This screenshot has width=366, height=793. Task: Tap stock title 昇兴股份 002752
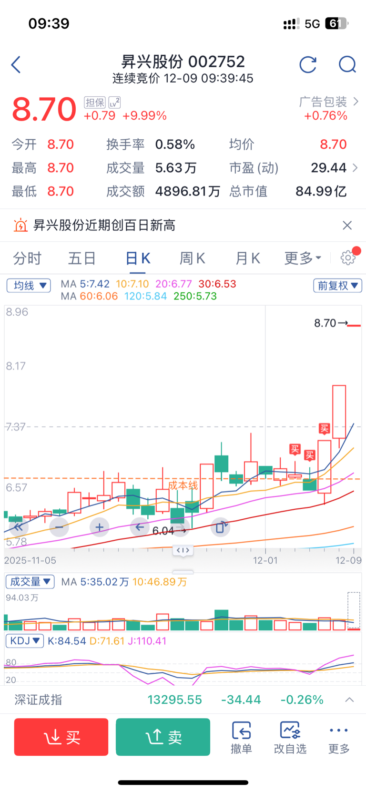tap(183, 61)
